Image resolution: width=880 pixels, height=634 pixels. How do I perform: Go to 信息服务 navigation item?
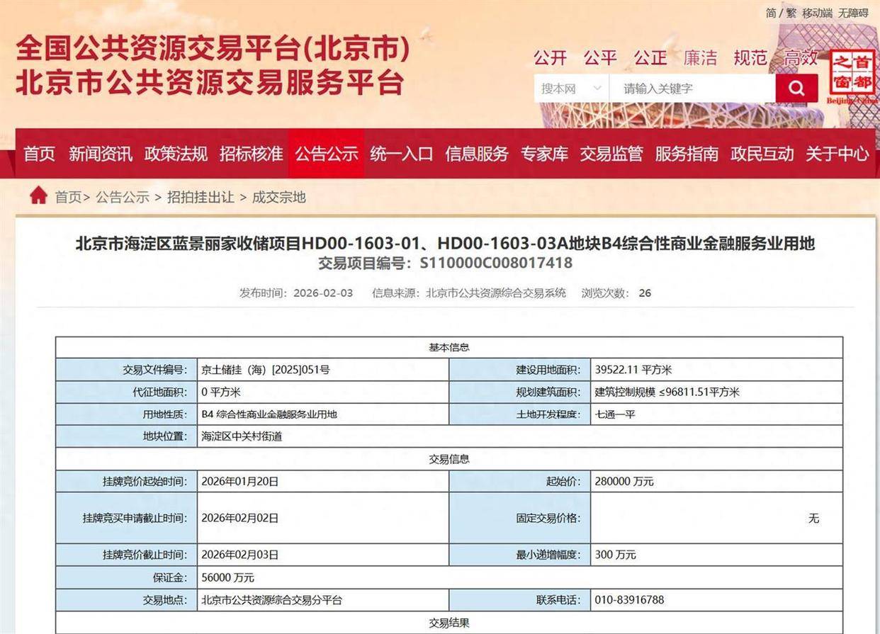[x=477, y=154]
